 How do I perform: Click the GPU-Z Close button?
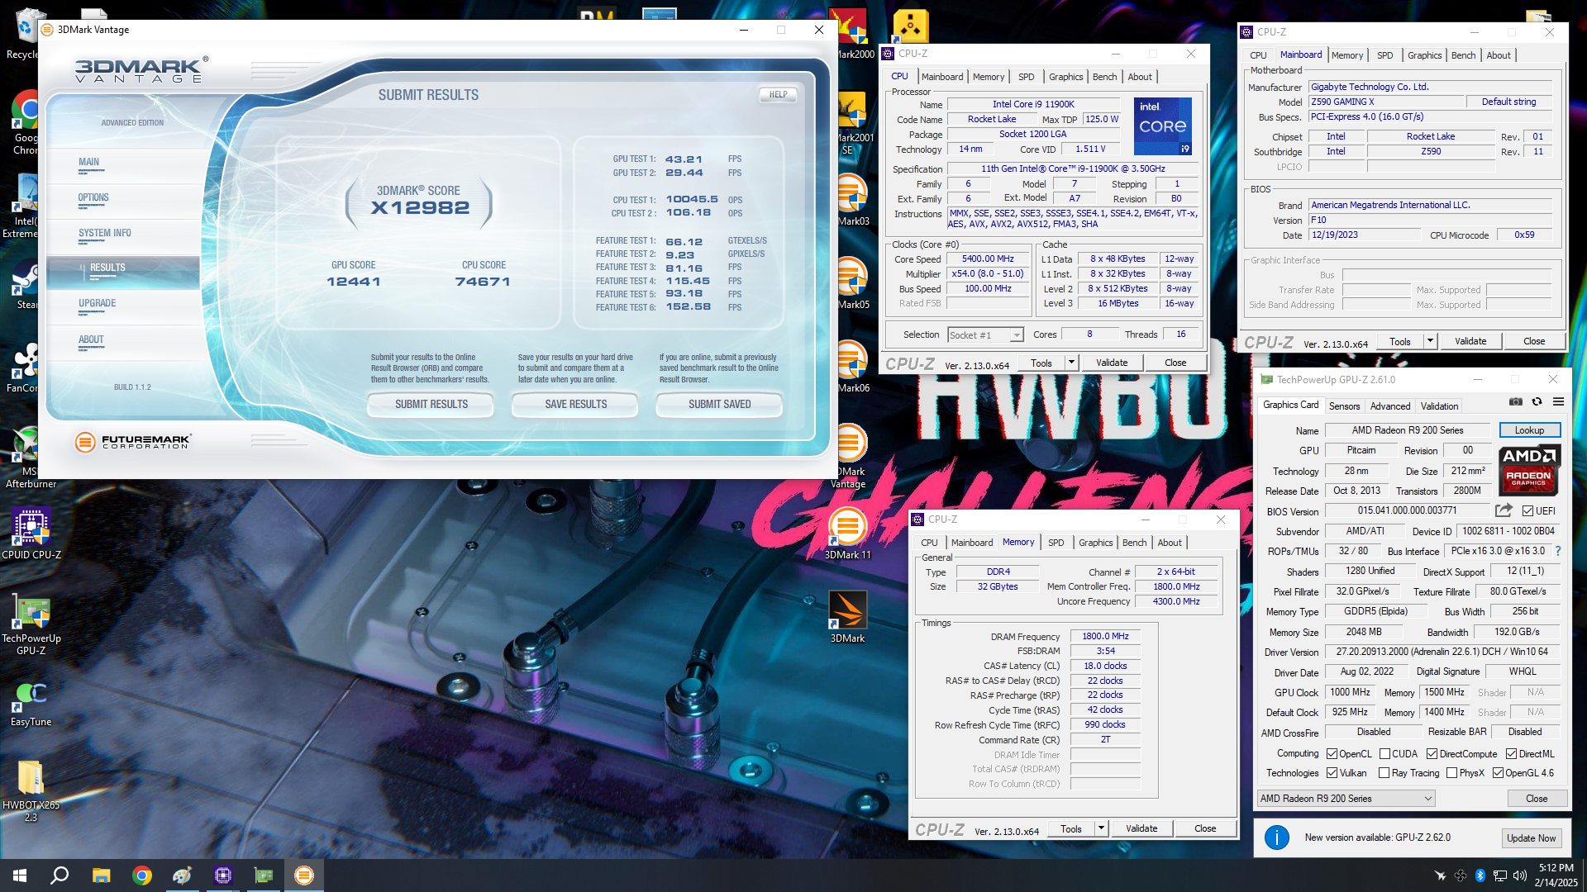point(1537,799)
